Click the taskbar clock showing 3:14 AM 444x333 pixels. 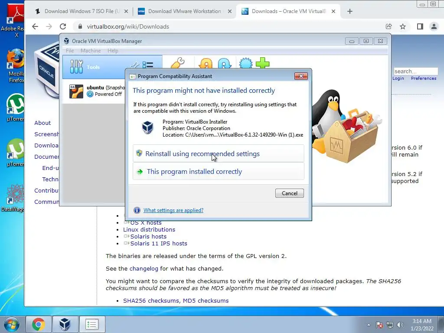(422, 325)
